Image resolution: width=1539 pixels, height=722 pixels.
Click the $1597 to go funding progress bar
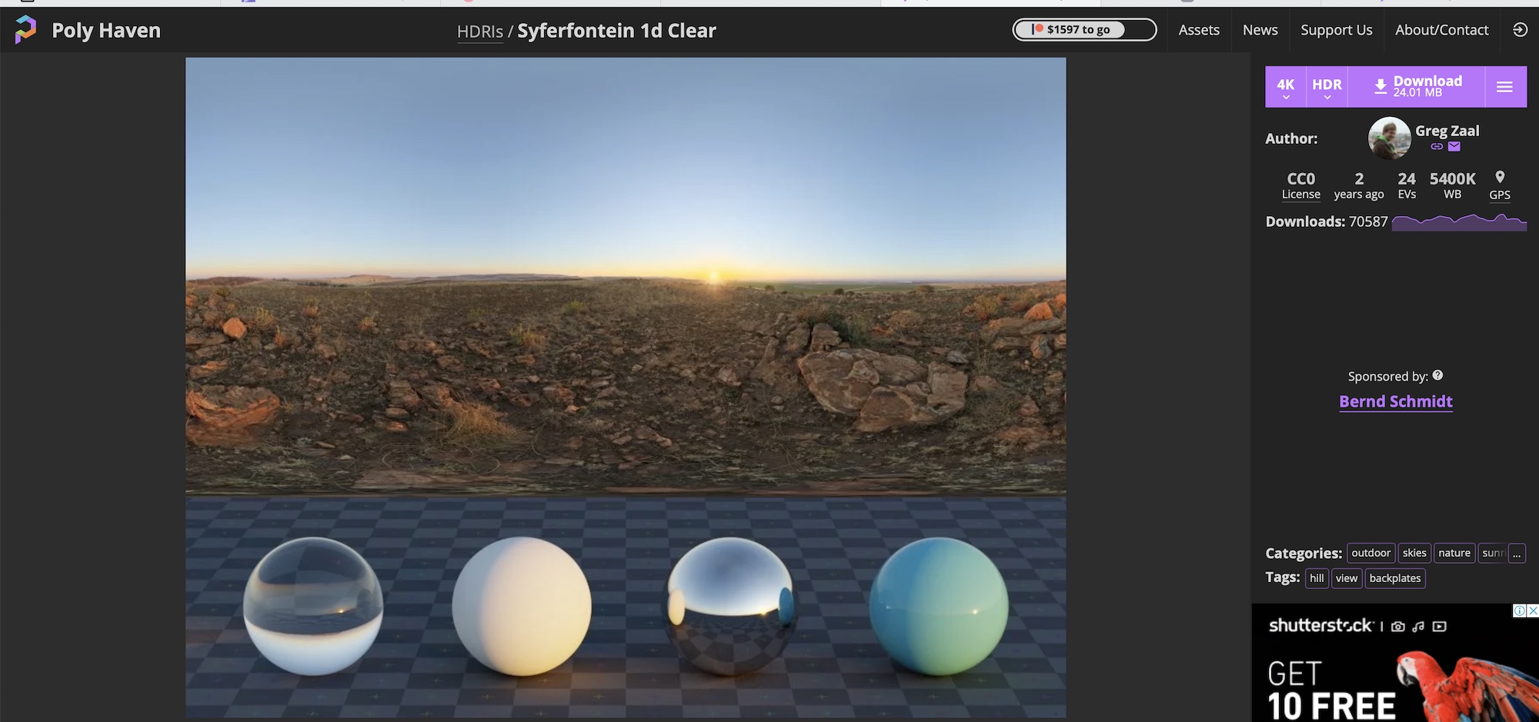click(x=1083, y=30)
